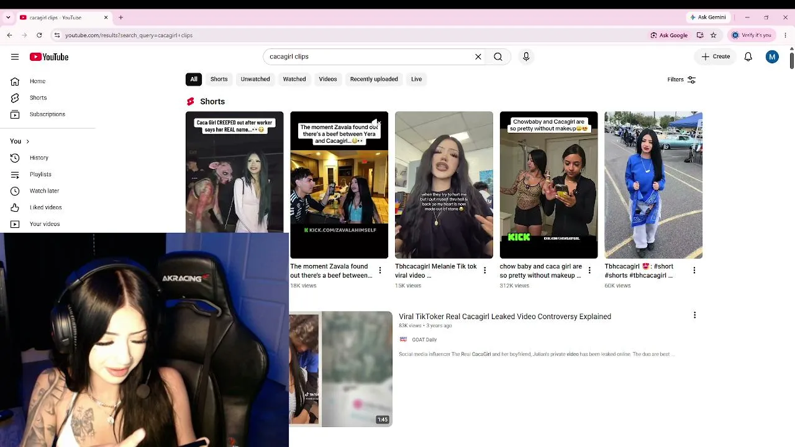
Task: Open Viral TikToker Real Cacagirl video title
Action: pyautogui.click(x=505, y=317)
